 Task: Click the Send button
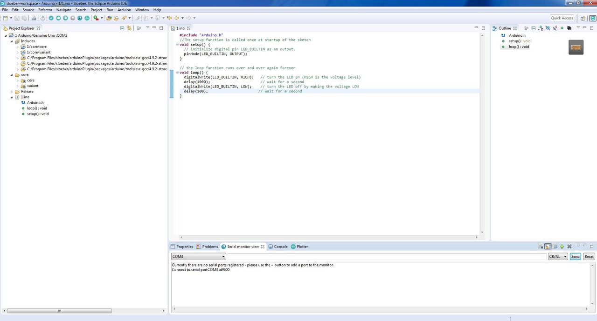coord(575,256)
